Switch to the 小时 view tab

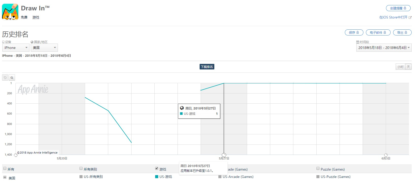click(400, 67)
